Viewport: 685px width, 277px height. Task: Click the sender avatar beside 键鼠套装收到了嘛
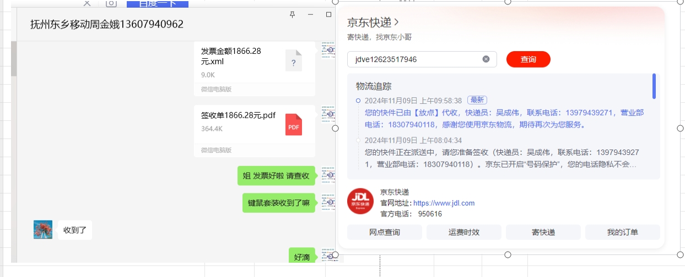(328, 202)
